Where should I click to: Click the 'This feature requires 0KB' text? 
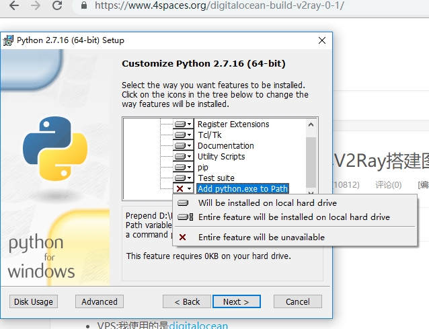click(x=208, y=256)
